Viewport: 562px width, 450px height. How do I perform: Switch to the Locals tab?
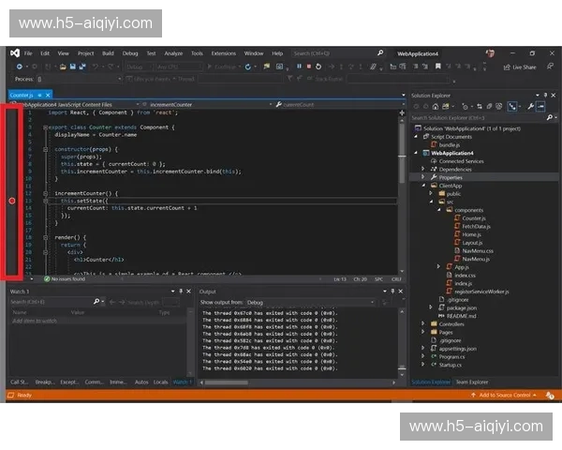(160, 382)
